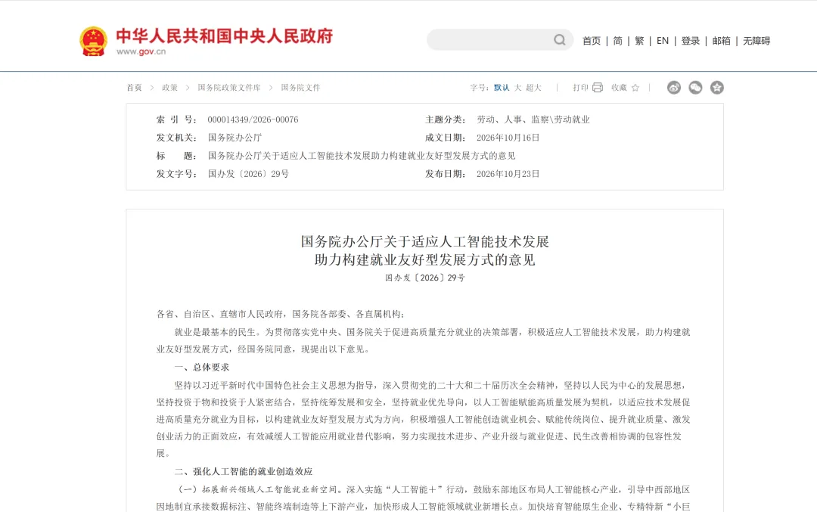Image resolution: width=817 pixels, height=512 pixels.
Task: Open 无障碍 accessibility mode
Action: tap(756, 41)
